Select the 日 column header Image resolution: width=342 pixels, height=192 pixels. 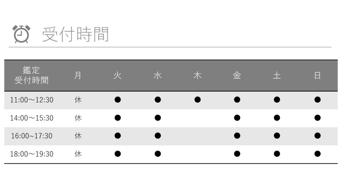click(x=317, y=76)
